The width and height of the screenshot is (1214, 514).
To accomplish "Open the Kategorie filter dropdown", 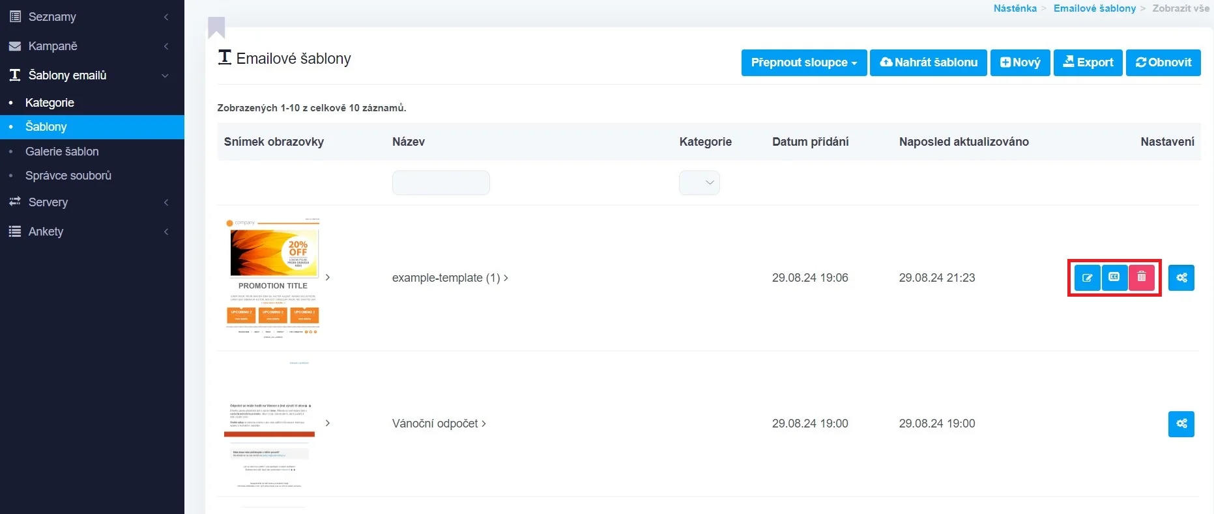I will pyautogui.click(x=699, y=183).
